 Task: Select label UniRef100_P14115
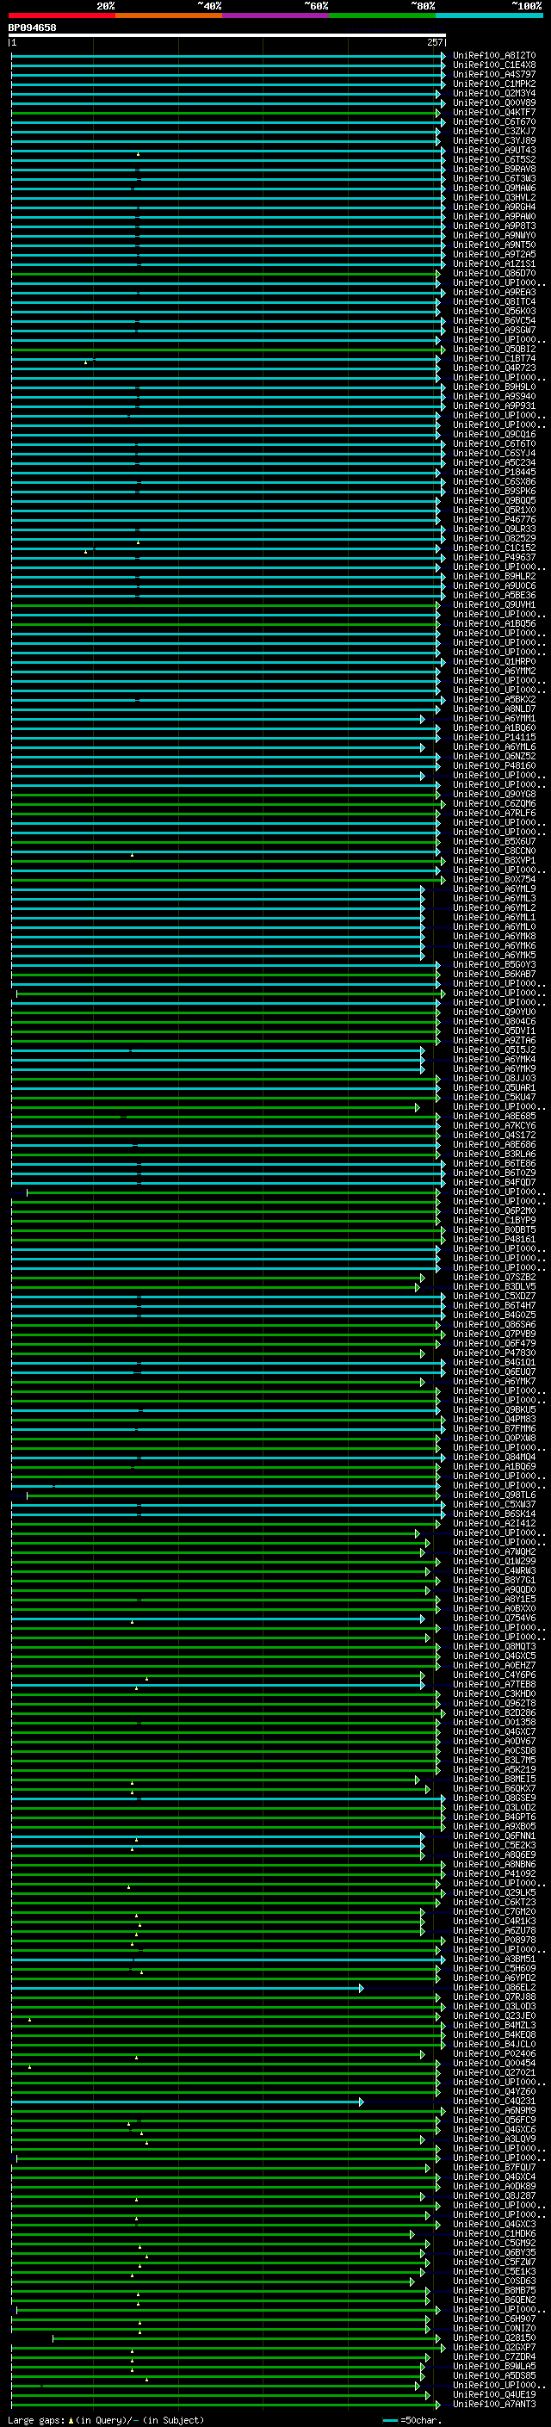(494, 738)
